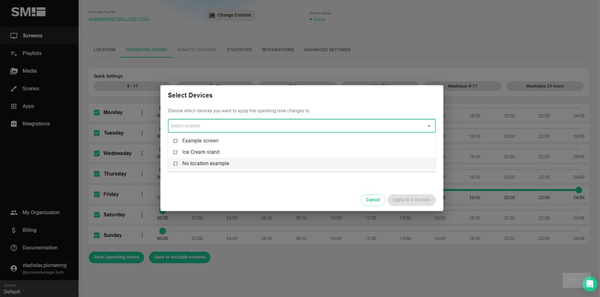Cancel the Select Devices dialog
The width and height of the screenshot is (600, 297).
(x=373, y=200)
